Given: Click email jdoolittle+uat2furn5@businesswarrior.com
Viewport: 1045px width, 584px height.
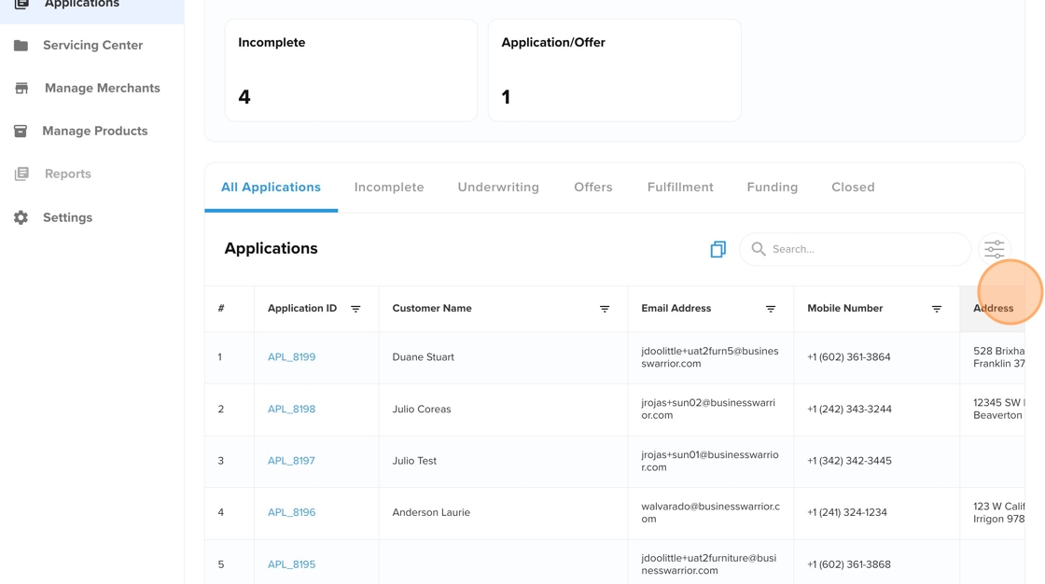Looking at the screenshot, I should point(710,357).
